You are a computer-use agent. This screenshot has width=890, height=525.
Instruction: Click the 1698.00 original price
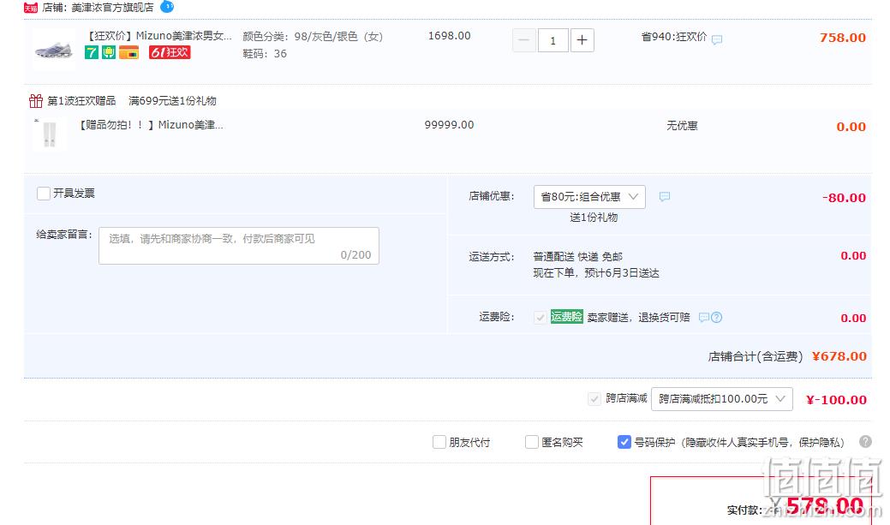449,36
